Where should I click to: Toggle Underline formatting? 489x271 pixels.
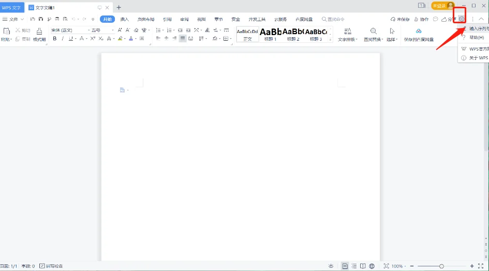tap(71, 39)
